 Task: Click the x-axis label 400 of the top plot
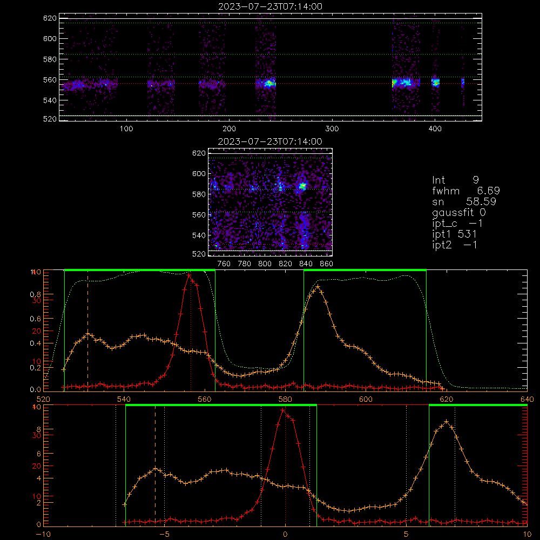tap(435, 129)
